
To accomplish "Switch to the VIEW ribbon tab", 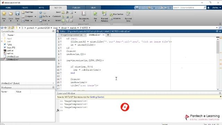I will [x=93, y=8].
